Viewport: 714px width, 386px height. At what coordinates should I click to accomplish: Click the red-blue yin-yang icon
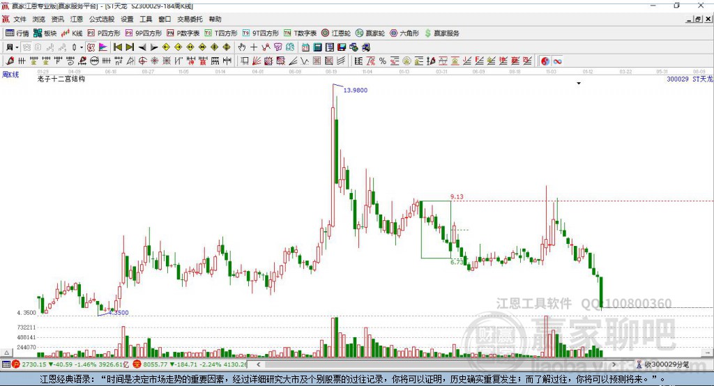tap(545, 61)
